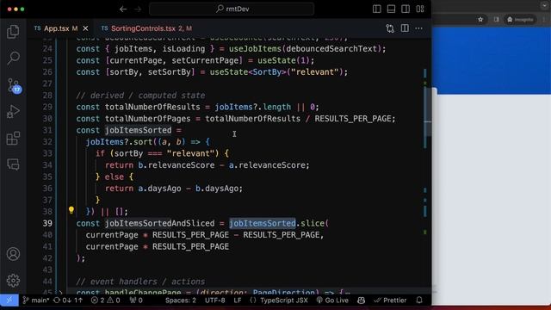Toggle primary side bar layout icon

(x=377, y=9)
